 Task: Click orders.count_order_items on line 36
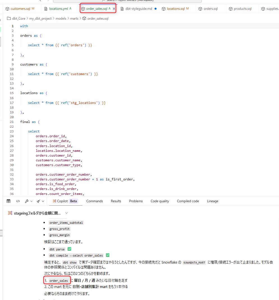pos(59,194)
